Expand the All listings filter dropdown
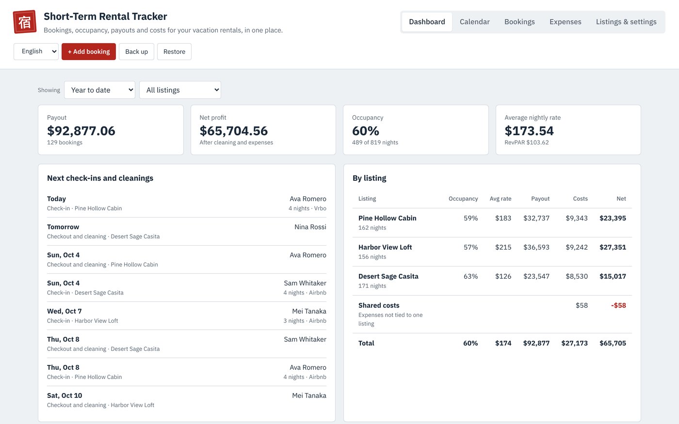 pyautogui.click(x=180, y=90)
